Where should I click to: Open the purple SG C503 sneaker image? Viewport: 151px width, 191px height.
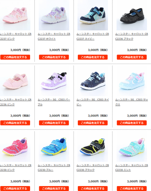pos(54,81)
